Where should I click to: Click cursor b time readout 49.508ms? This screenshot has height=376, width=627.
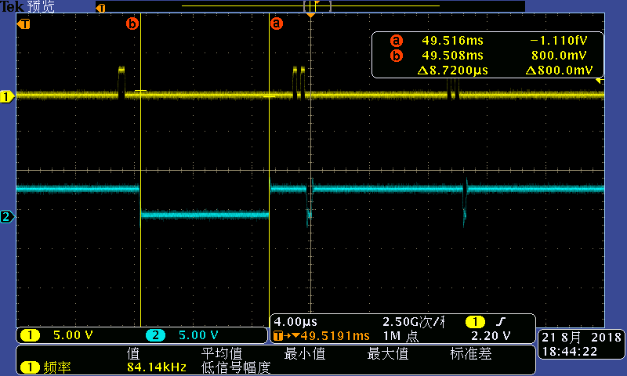(453, 56)
